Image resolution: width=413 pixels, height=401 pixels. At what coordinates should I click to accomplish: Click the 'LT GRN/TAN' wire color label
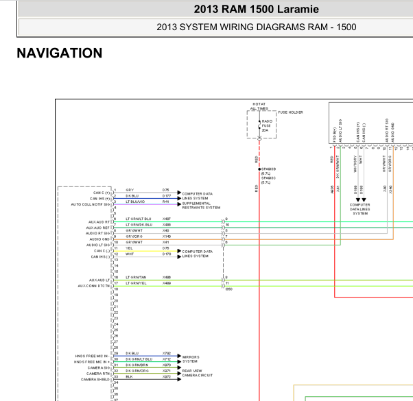click(136, 278)
